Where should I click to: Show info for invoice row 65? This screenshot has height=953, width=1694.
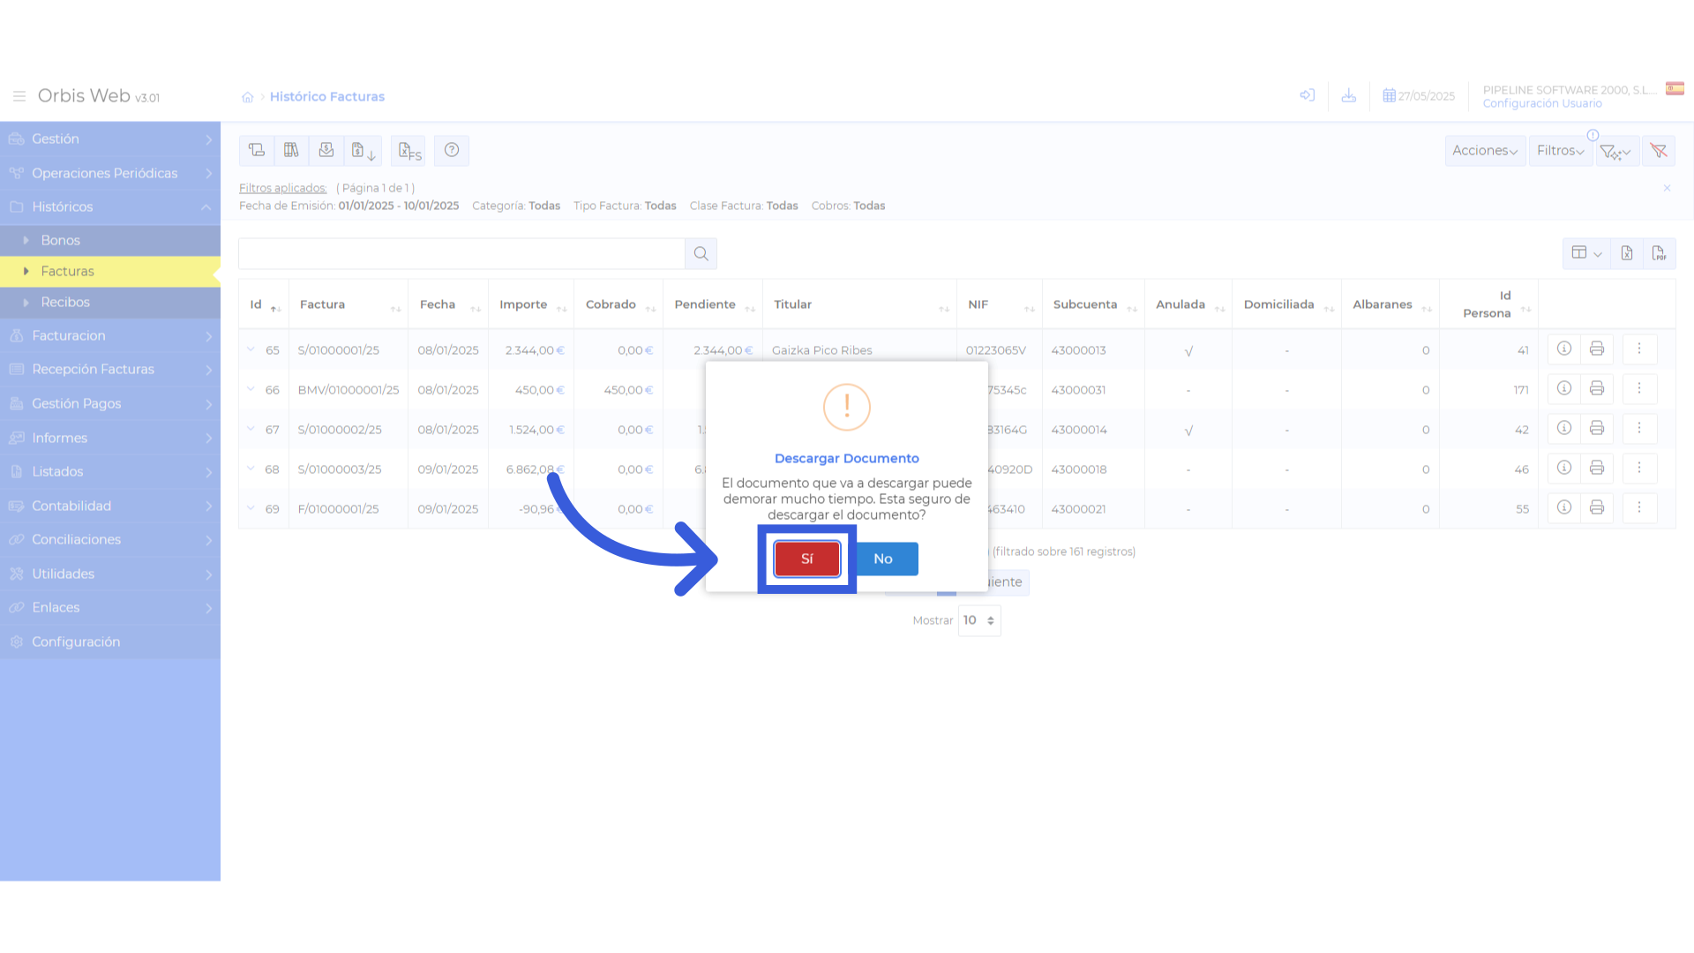[1564, 349]
